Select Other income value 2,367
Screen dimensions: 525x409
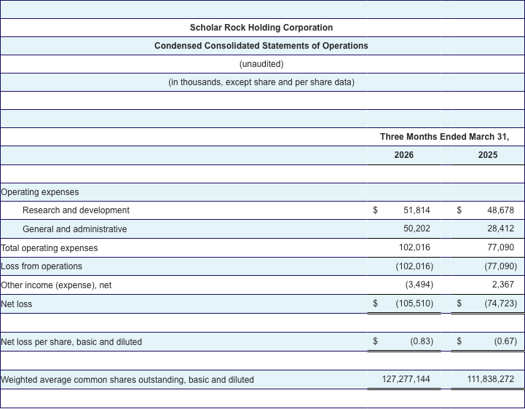coord(503,285)
